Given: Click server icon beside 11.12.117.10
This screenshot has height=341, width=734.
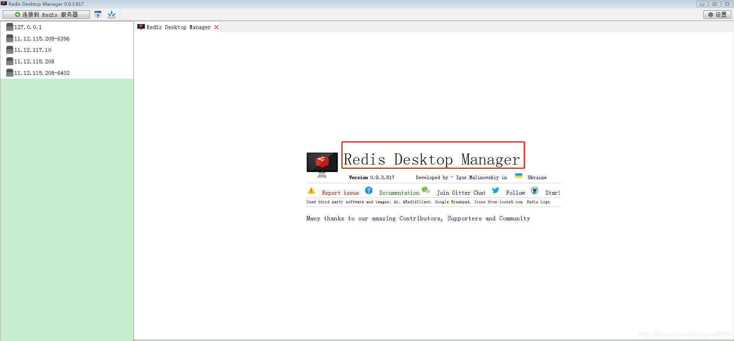Looking at the screenshot, I should (x=10, y=50).
